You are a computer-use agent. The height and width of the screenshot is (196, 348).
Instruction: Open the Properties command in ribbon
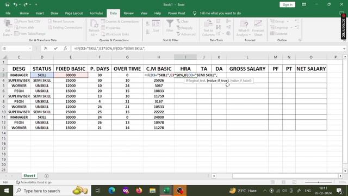[111, 28]
